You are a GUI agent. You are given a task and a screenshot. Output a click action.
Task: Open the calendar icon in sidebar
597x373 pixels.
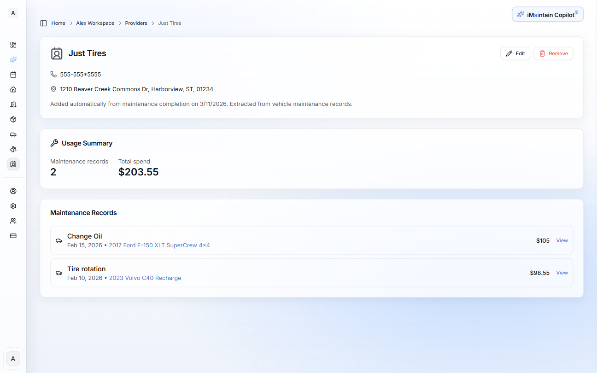(13, 75)
